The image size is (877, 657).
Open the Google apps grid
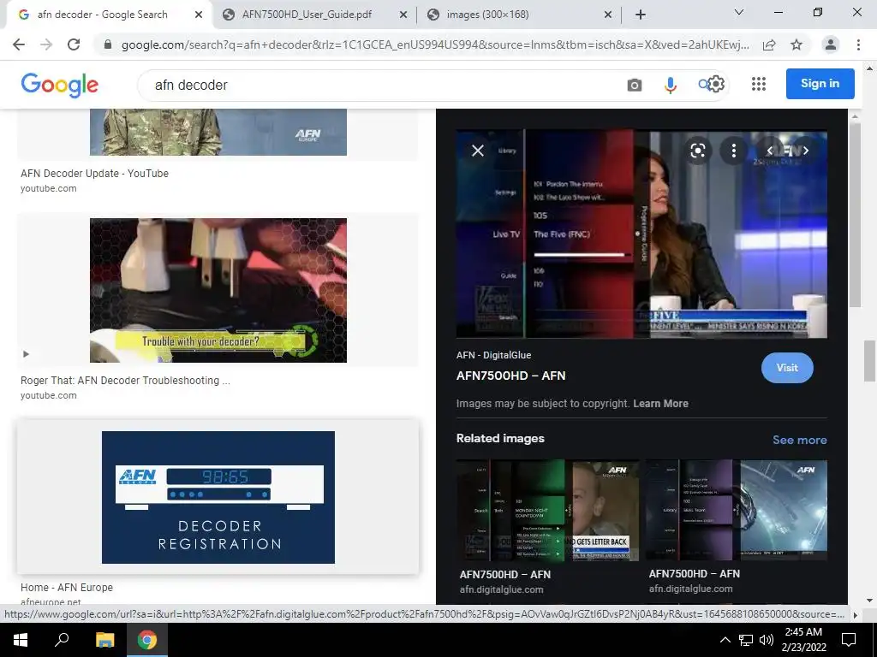[x=759, y=84]
